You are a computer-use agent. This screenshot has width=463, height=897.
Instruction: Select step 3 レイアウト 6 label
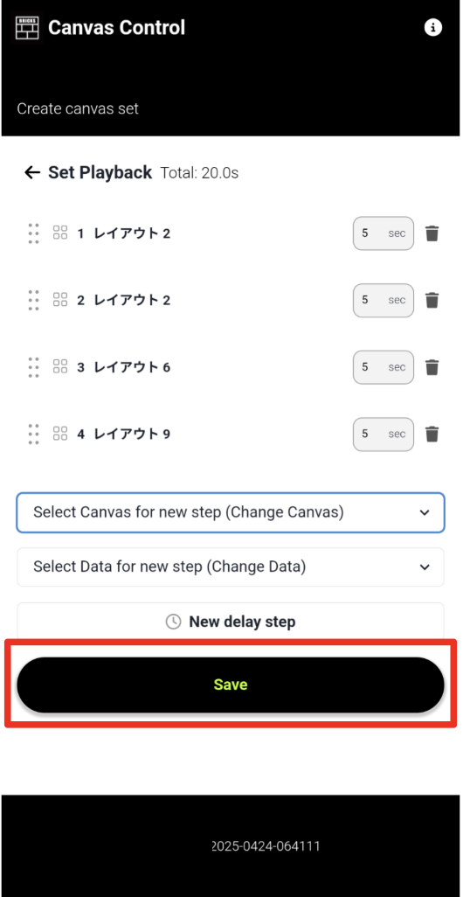click(123, 367)
